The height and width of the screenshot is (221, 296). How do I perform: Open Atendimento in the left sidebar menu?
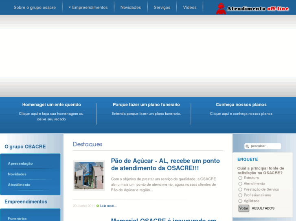(19, 185)
